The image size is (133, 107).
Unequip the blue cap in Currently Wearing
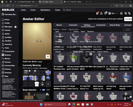point(48,78)
